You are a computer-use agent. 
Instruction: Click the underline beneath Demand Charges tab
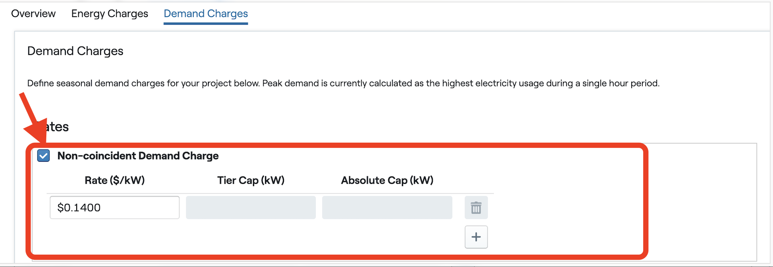(206, 24)
